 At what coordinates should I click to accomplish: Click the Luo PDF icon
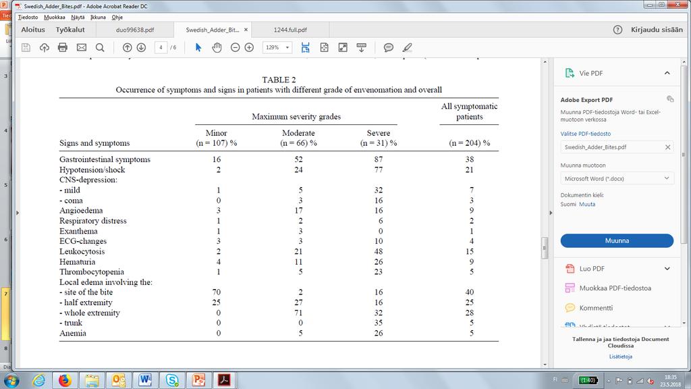coord(570,268)
